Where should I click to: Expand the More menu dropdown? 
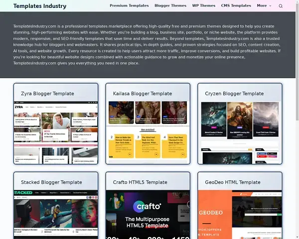coord(264,6)
